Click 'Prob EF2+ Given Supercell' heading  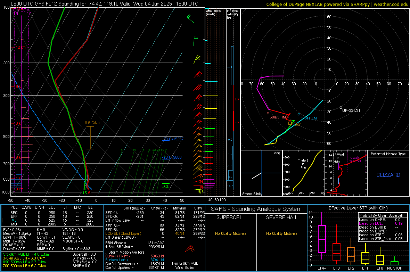coord(381,215)
